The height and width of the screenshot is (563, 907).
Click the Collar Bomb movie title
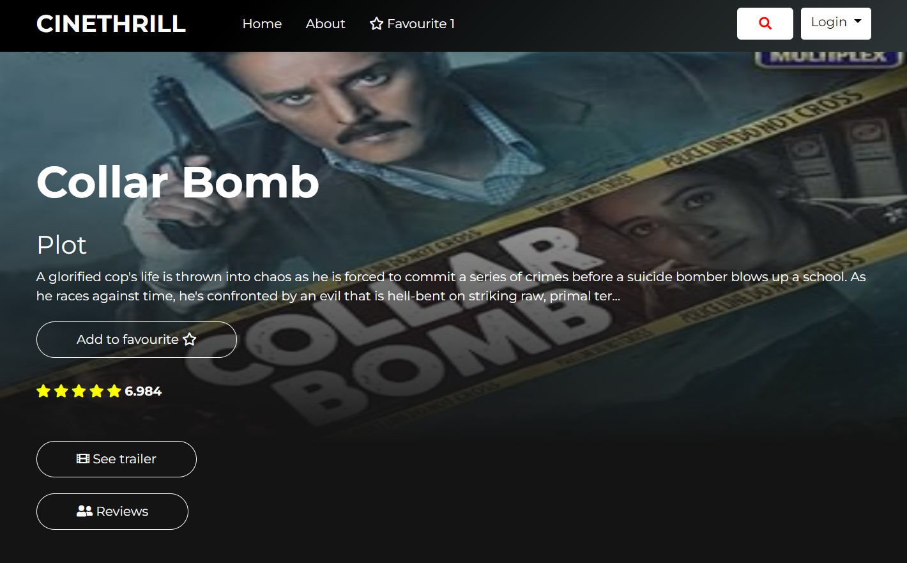pyautogui.click(x=178, y=182)
